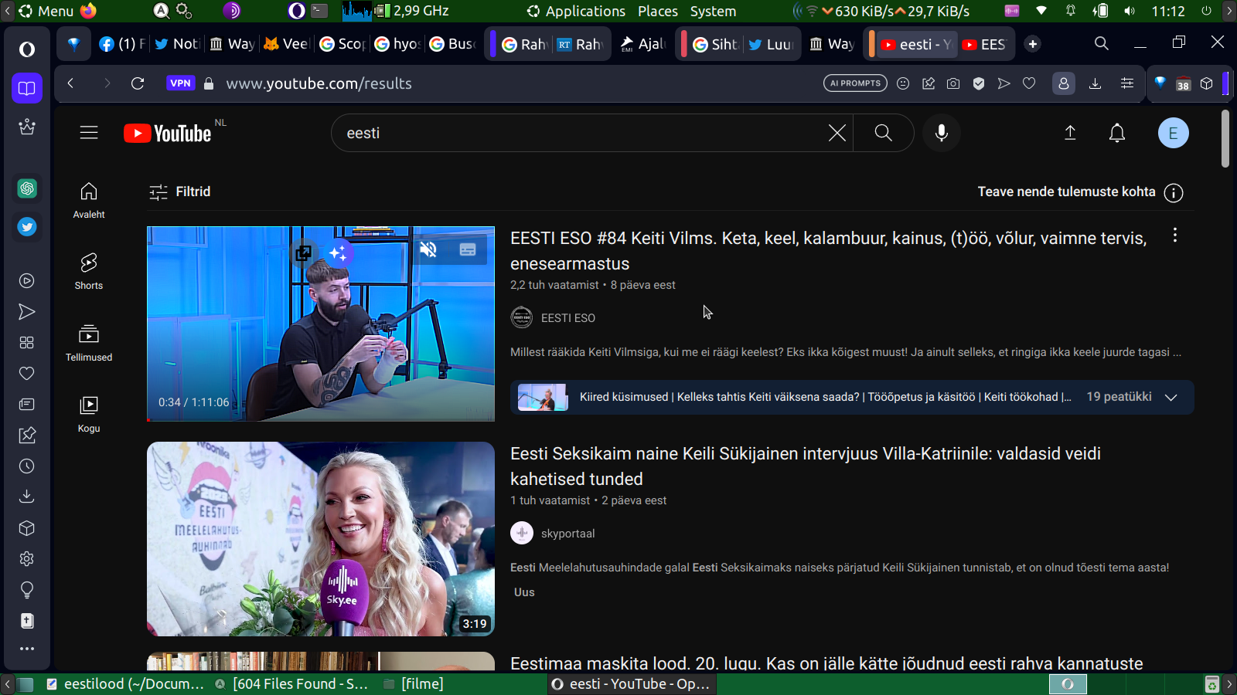Toggle subtitles on the video preview

pos(468,249)
